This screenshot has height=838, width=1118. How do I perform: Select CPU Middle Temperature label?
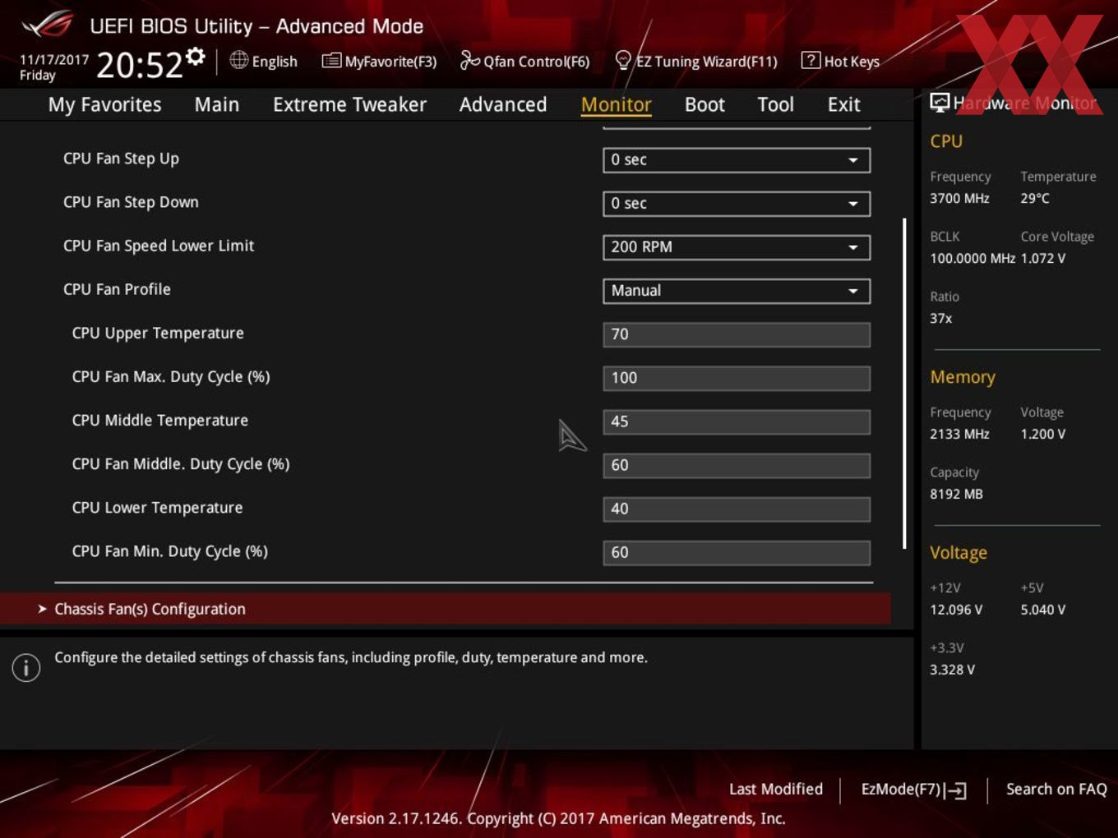point(159,420)
